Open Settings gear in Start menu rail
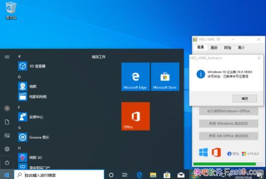The image size is (266, 179). (x=7, y=149)
